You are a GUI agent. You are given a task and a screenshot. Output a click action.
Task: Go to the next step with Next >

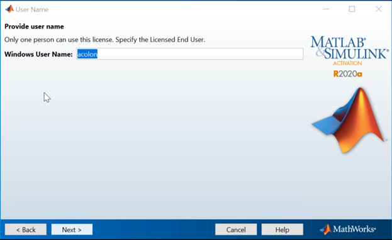[x=72, y=229]
